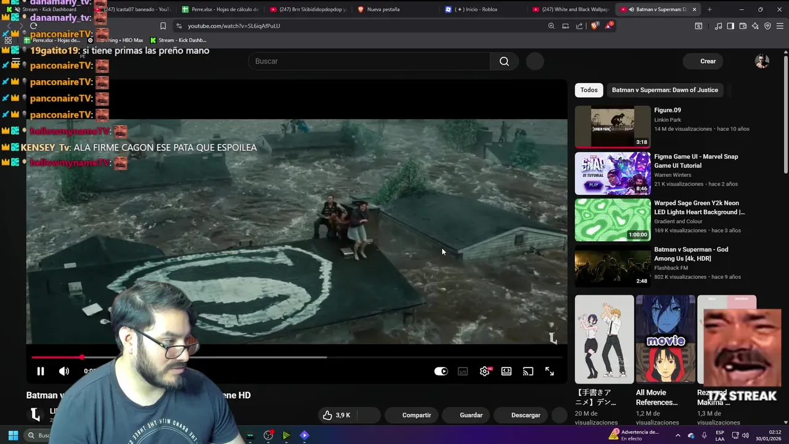
Task: Open the ESP LAA language switcher
Action: (x=720, y=435)
